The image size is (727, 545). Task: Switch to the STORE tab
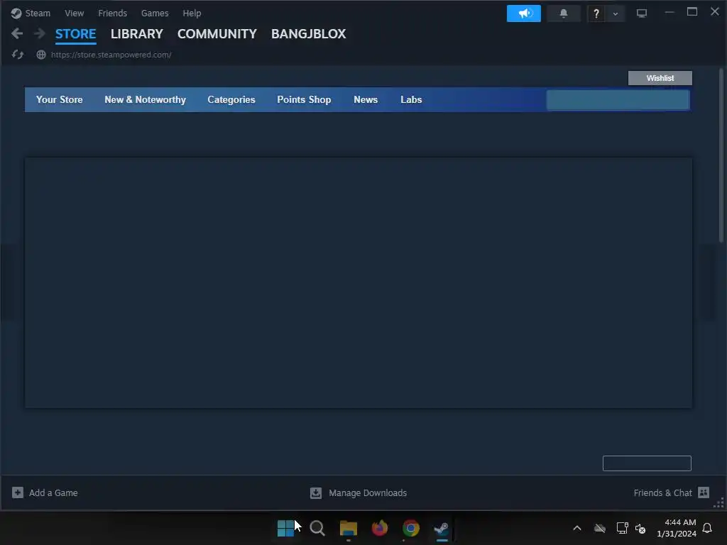click(x=75, y=34)
